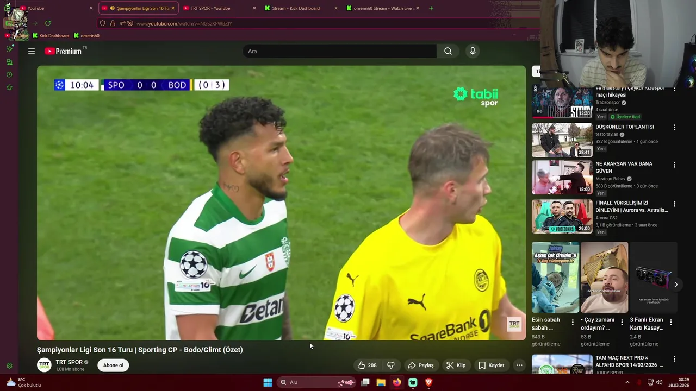
Task: Close the TRT SPOR - YouTube tab
Action: click(x=254, y=8)
